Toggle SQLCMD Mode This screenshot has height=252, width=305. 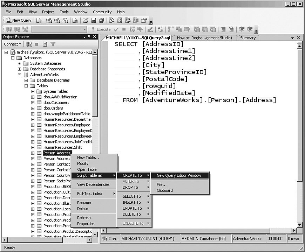[187, 29]
